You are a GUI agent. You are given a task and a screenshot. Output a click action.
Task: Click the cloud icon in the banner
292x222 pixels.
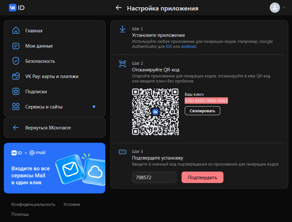(x=95, y=172)
